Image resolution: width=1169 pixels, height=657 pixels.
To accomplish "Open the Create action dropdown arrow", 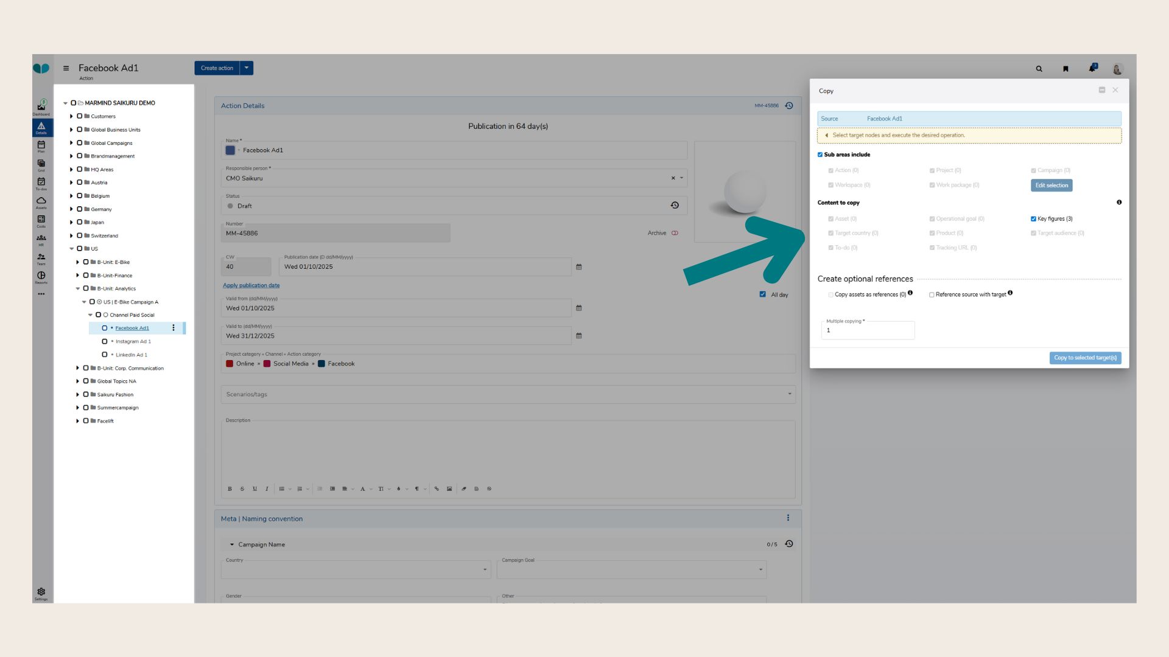I will pyautogui.click(x=247, y=68).
